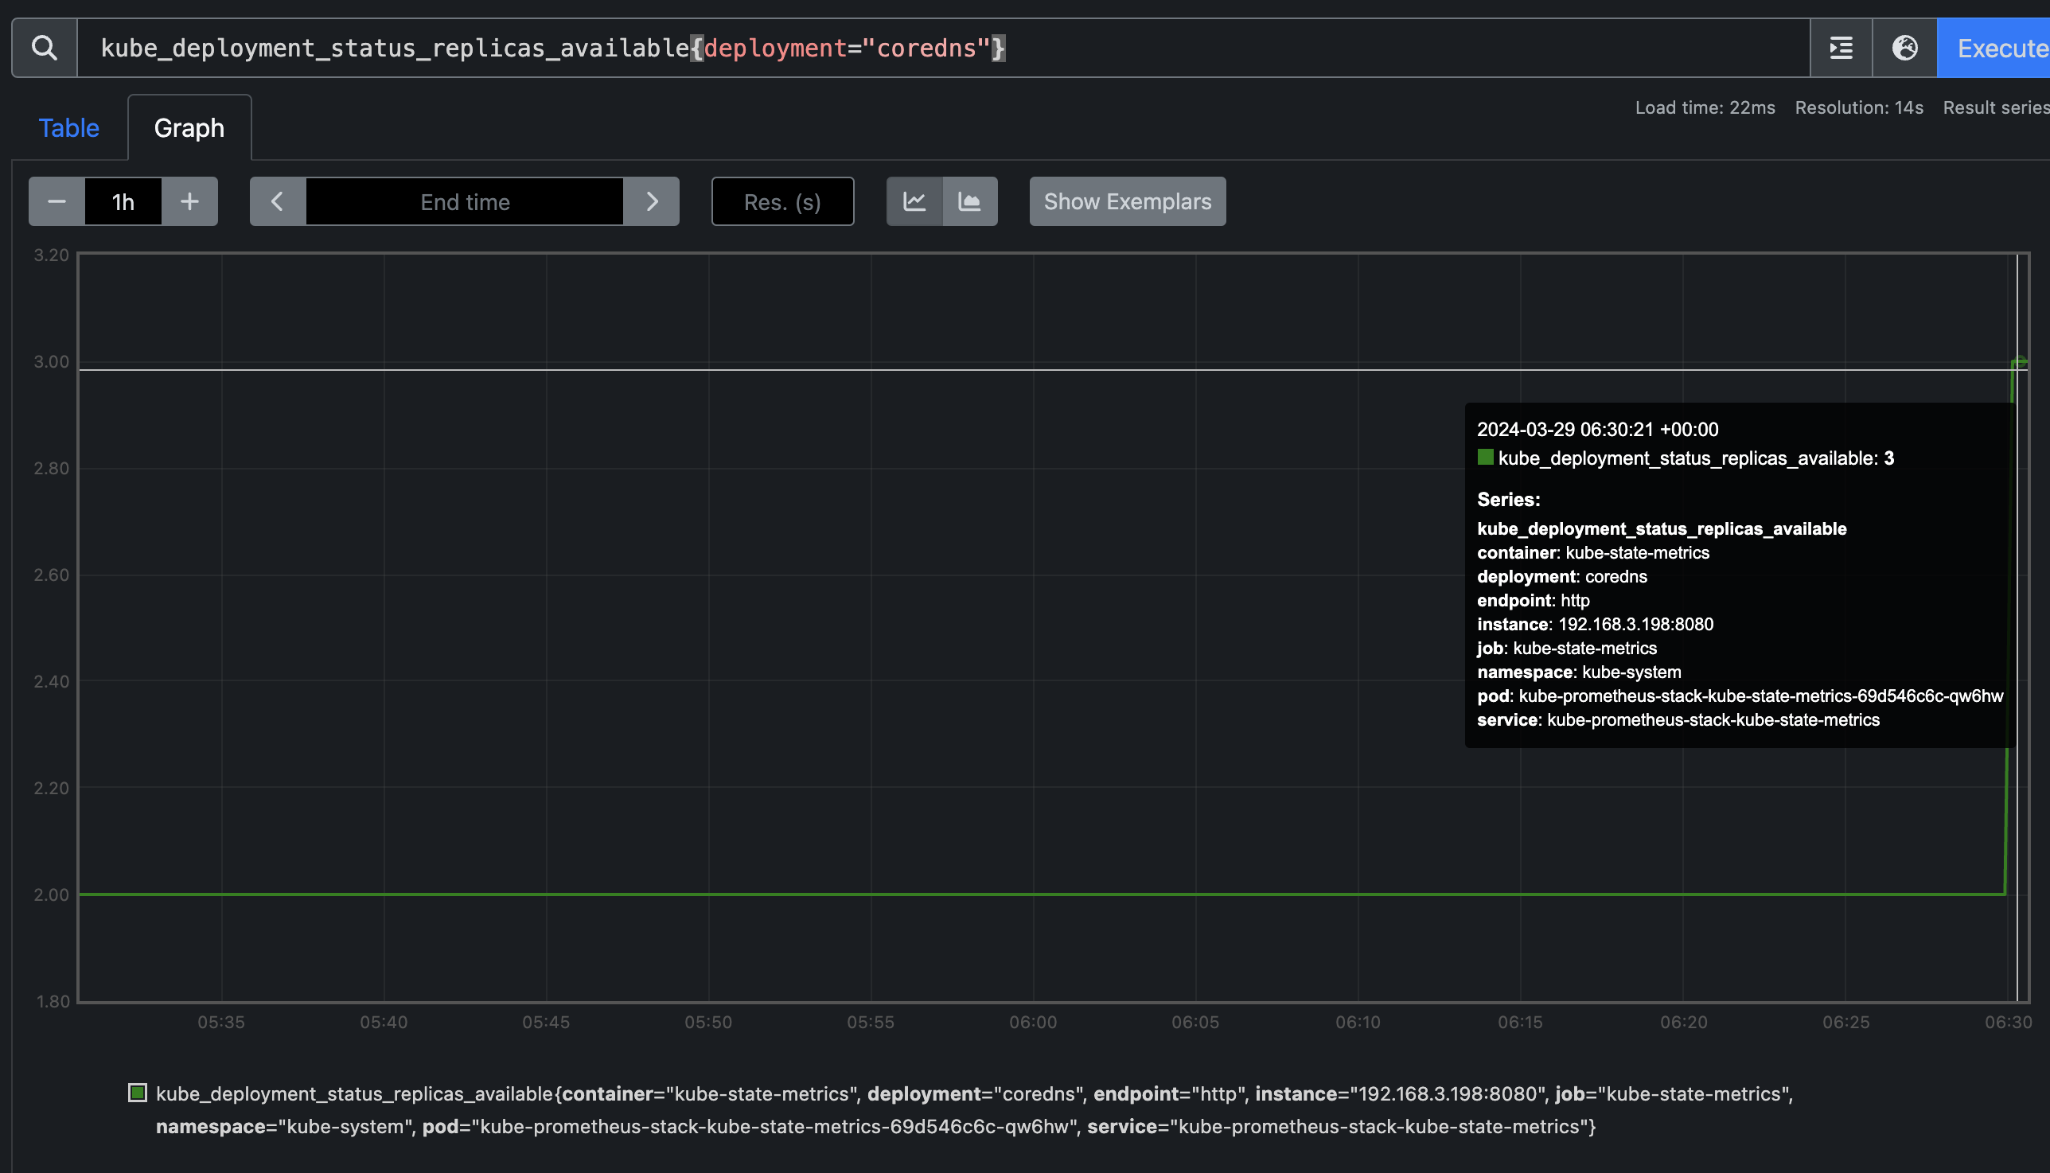Click the format expression icon

point(1841,49)
